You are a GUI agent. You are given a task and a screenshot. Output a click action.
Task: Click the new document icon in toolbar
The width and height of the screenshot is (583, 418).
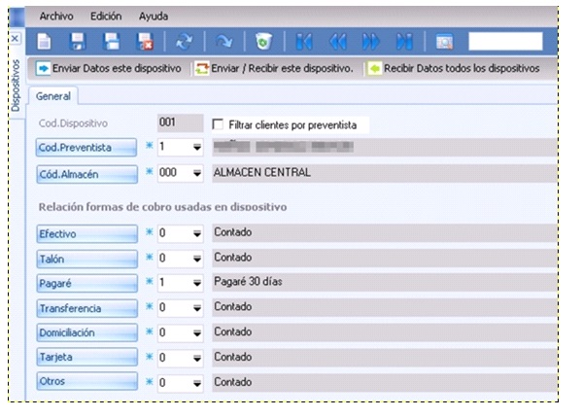click(44, 42)
